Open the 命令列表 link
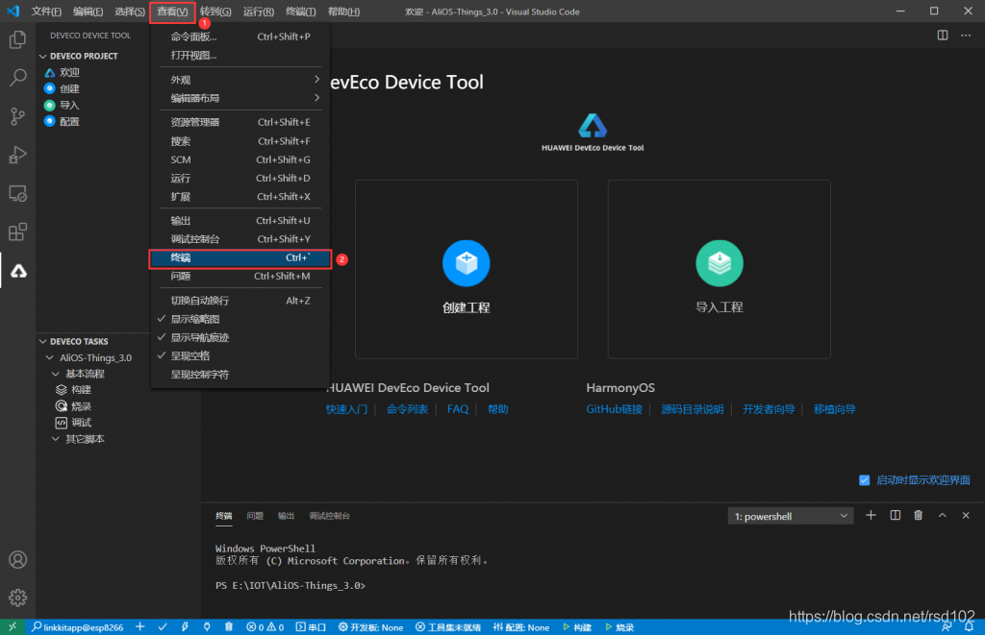985x635 pixels. 407,409
